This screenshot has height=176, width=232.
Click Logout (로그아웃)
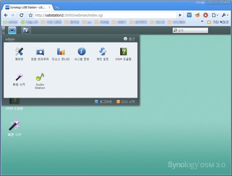pos(103,102)
